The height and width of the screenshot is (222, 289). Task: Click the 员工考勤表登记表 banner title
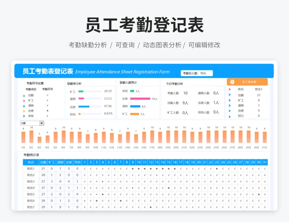coord(48,71)
